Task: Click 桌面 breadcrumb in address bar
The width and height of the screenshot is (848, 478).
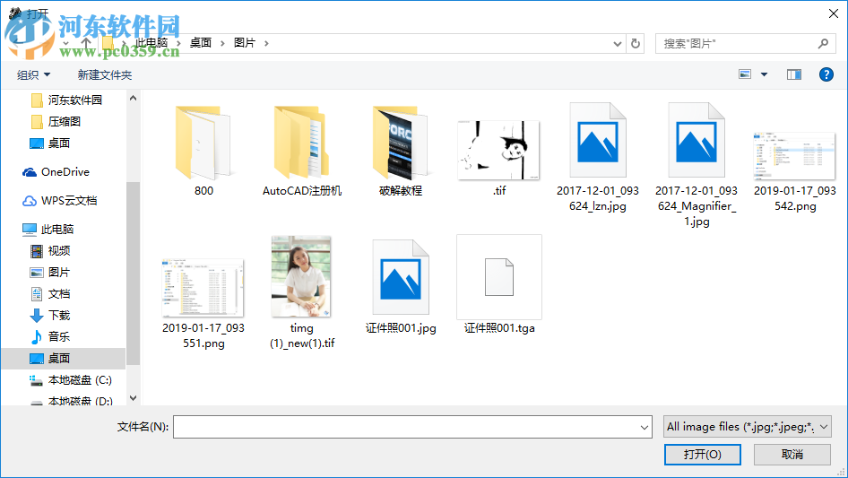Action: pos(201,43)
